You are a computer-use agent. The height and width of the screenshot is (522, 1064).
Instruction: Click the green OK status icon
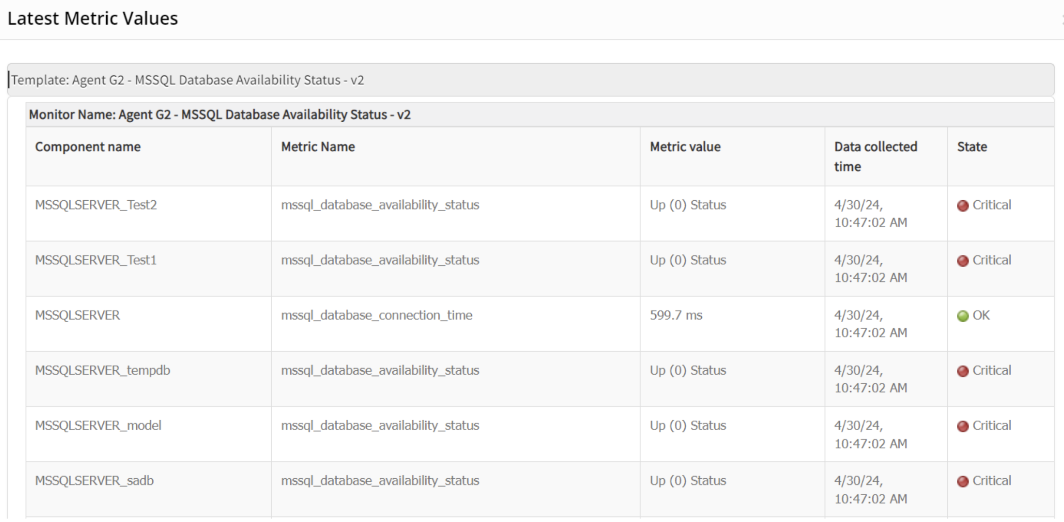tap(963, 316)
